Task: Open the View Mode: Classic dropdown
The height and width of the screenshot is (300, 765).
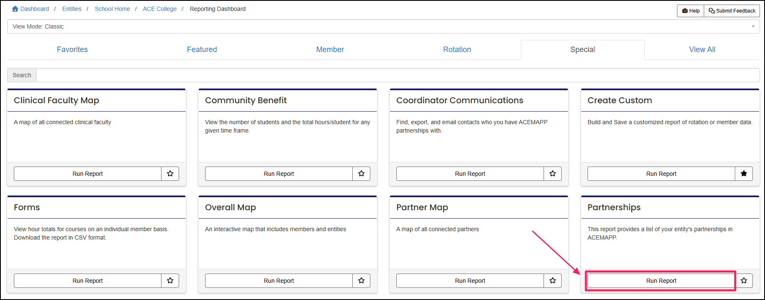Action: coord(383,26)
